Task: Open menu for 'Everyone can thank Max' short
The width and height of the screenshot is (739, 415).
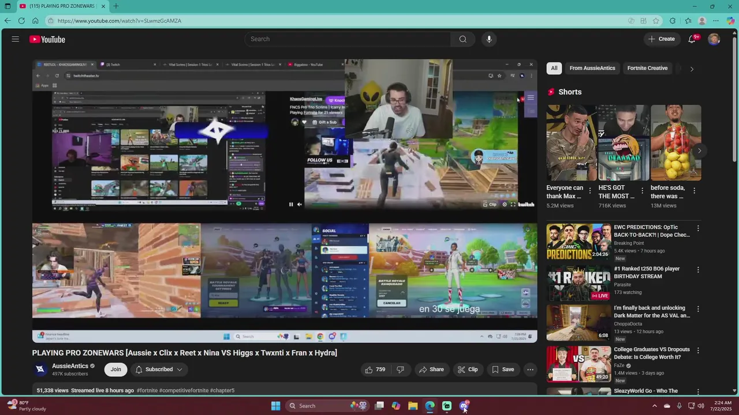Action: (x=590, y=191)
